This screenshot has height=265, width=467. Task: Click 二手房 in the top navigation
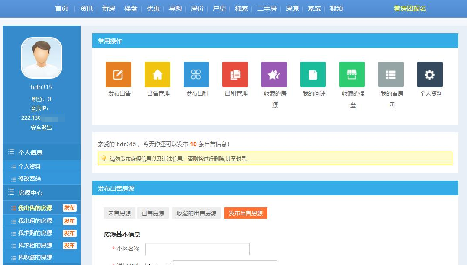click(266, 9)
